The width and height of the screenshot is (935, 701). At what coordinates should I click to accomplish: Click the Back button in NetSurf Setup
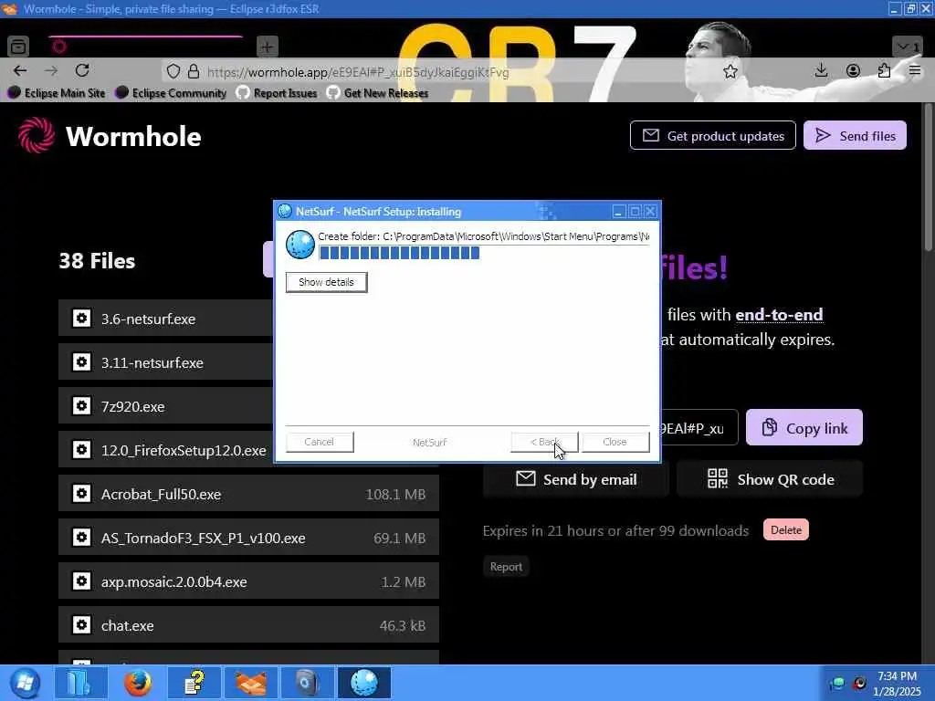tap(544, 442)
